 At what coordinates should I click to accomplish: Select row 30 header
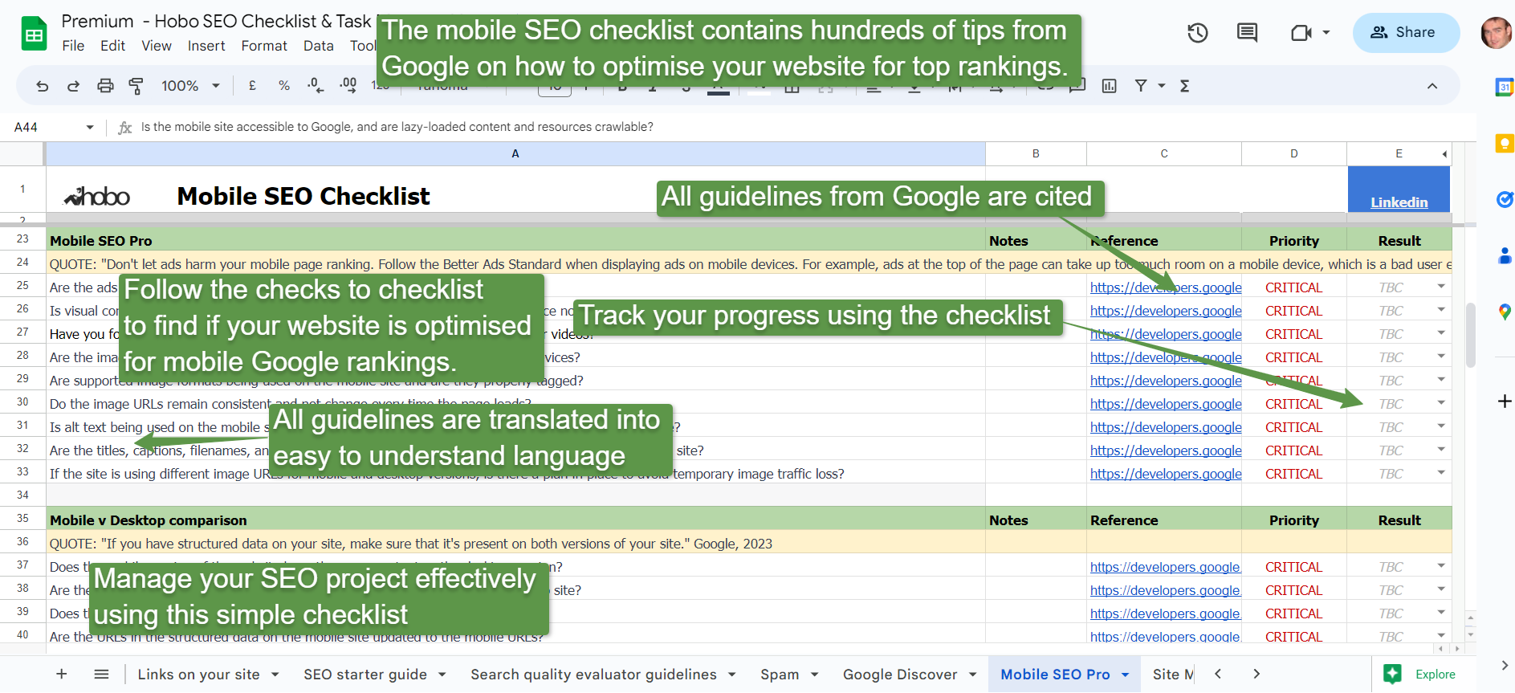click(x=22, y=402)
